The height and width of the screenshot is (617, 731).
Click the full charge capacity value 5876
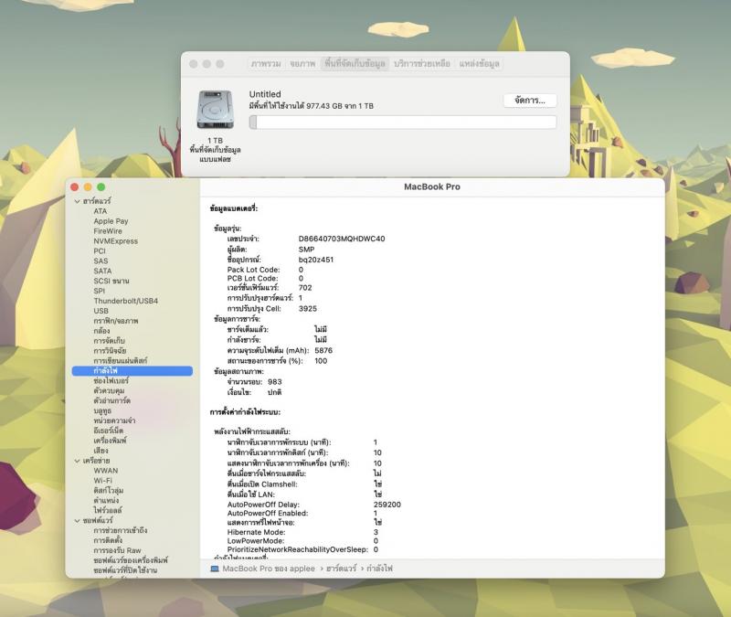coord(323,350)
